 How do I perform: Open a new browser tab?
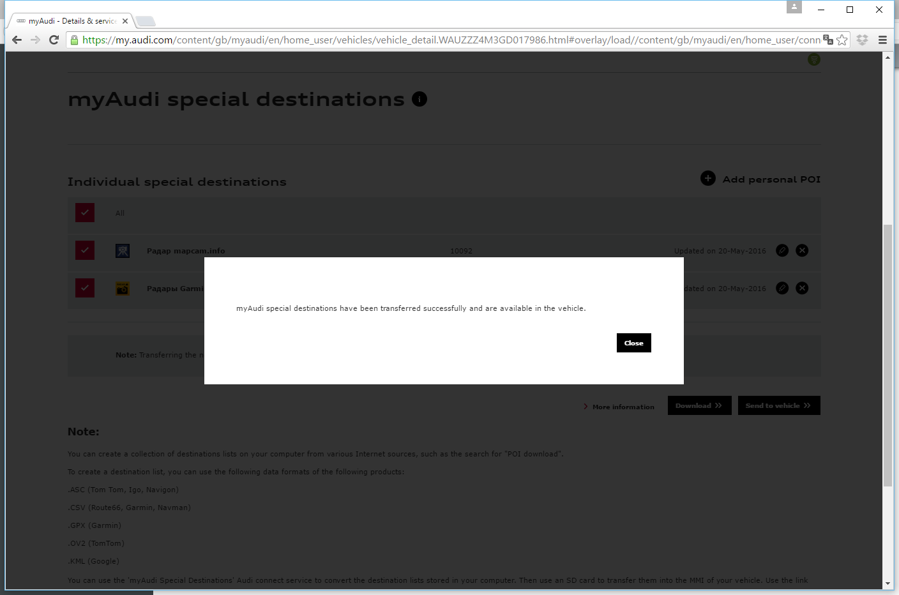tap(146, 21)
